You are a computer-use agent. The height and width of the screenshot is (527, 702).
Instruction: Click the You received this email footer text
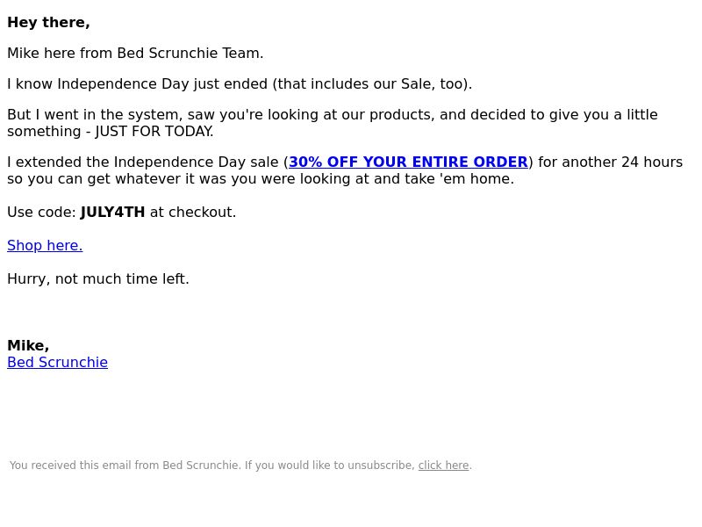click(124, 466)
